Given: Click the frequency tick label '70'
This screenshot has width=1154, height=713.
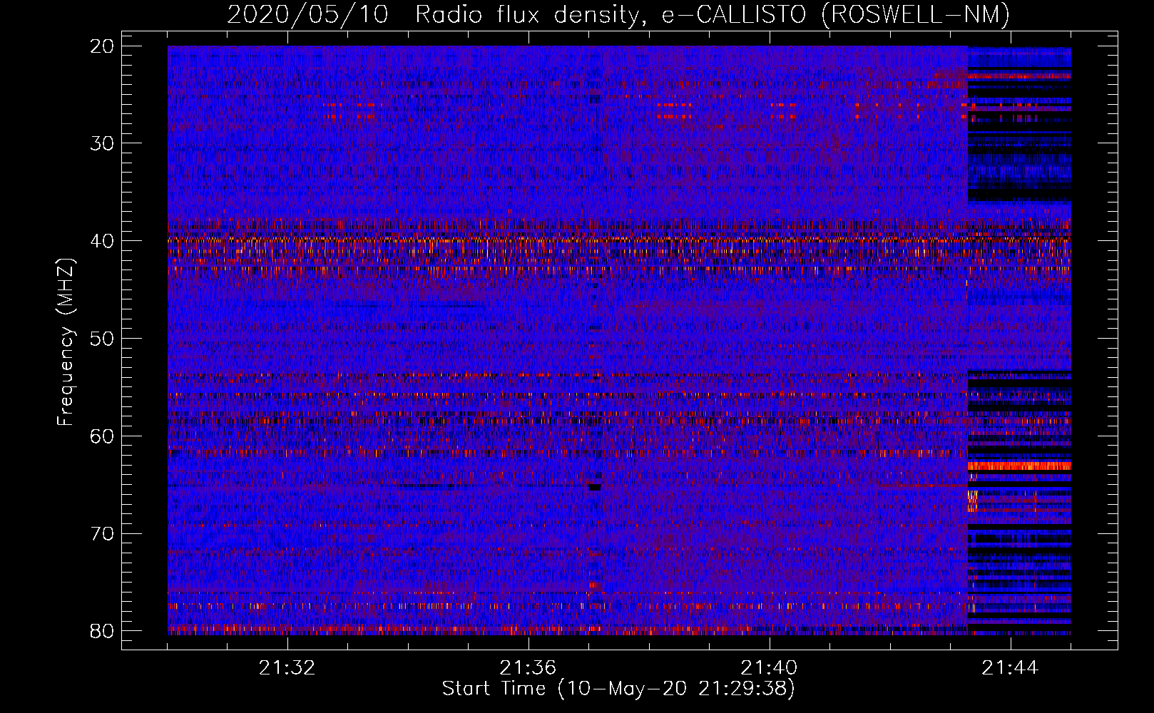Looking at the screenshot, I should pyautogui.click(x=103, y=534).
